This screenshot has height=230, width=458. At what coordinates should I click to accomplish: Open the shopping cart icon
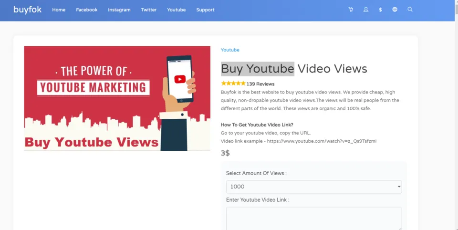351,10
